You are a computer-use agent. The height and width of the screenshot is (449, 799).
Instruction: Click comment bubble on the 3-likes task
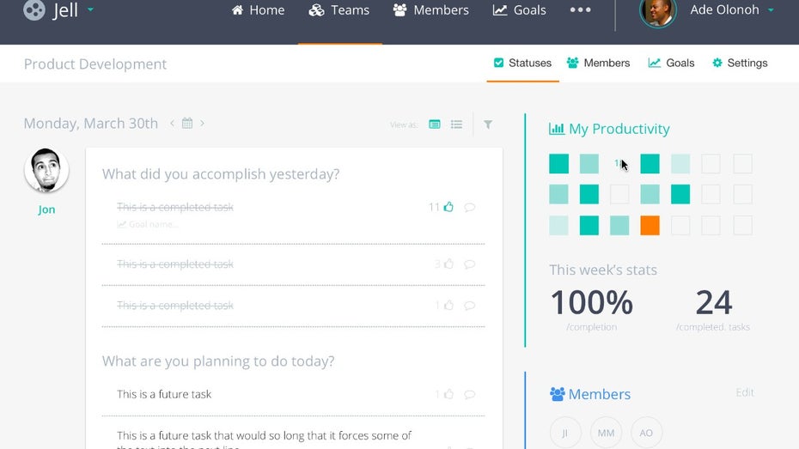click(x=469, y=264)
